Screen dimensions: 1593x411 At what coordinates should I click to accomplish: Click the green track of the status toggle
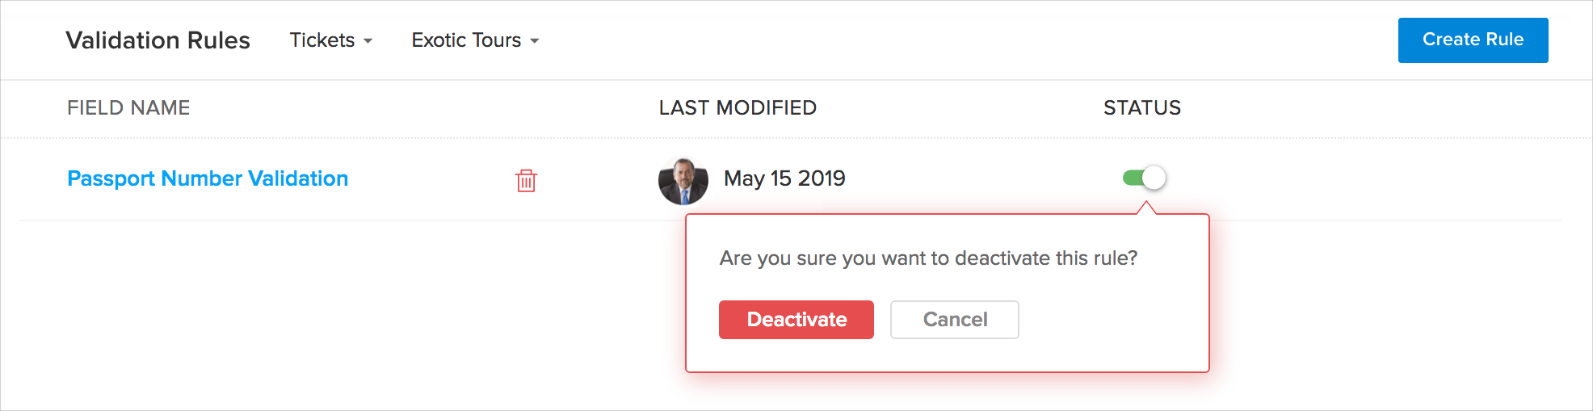pos(1131,178)
